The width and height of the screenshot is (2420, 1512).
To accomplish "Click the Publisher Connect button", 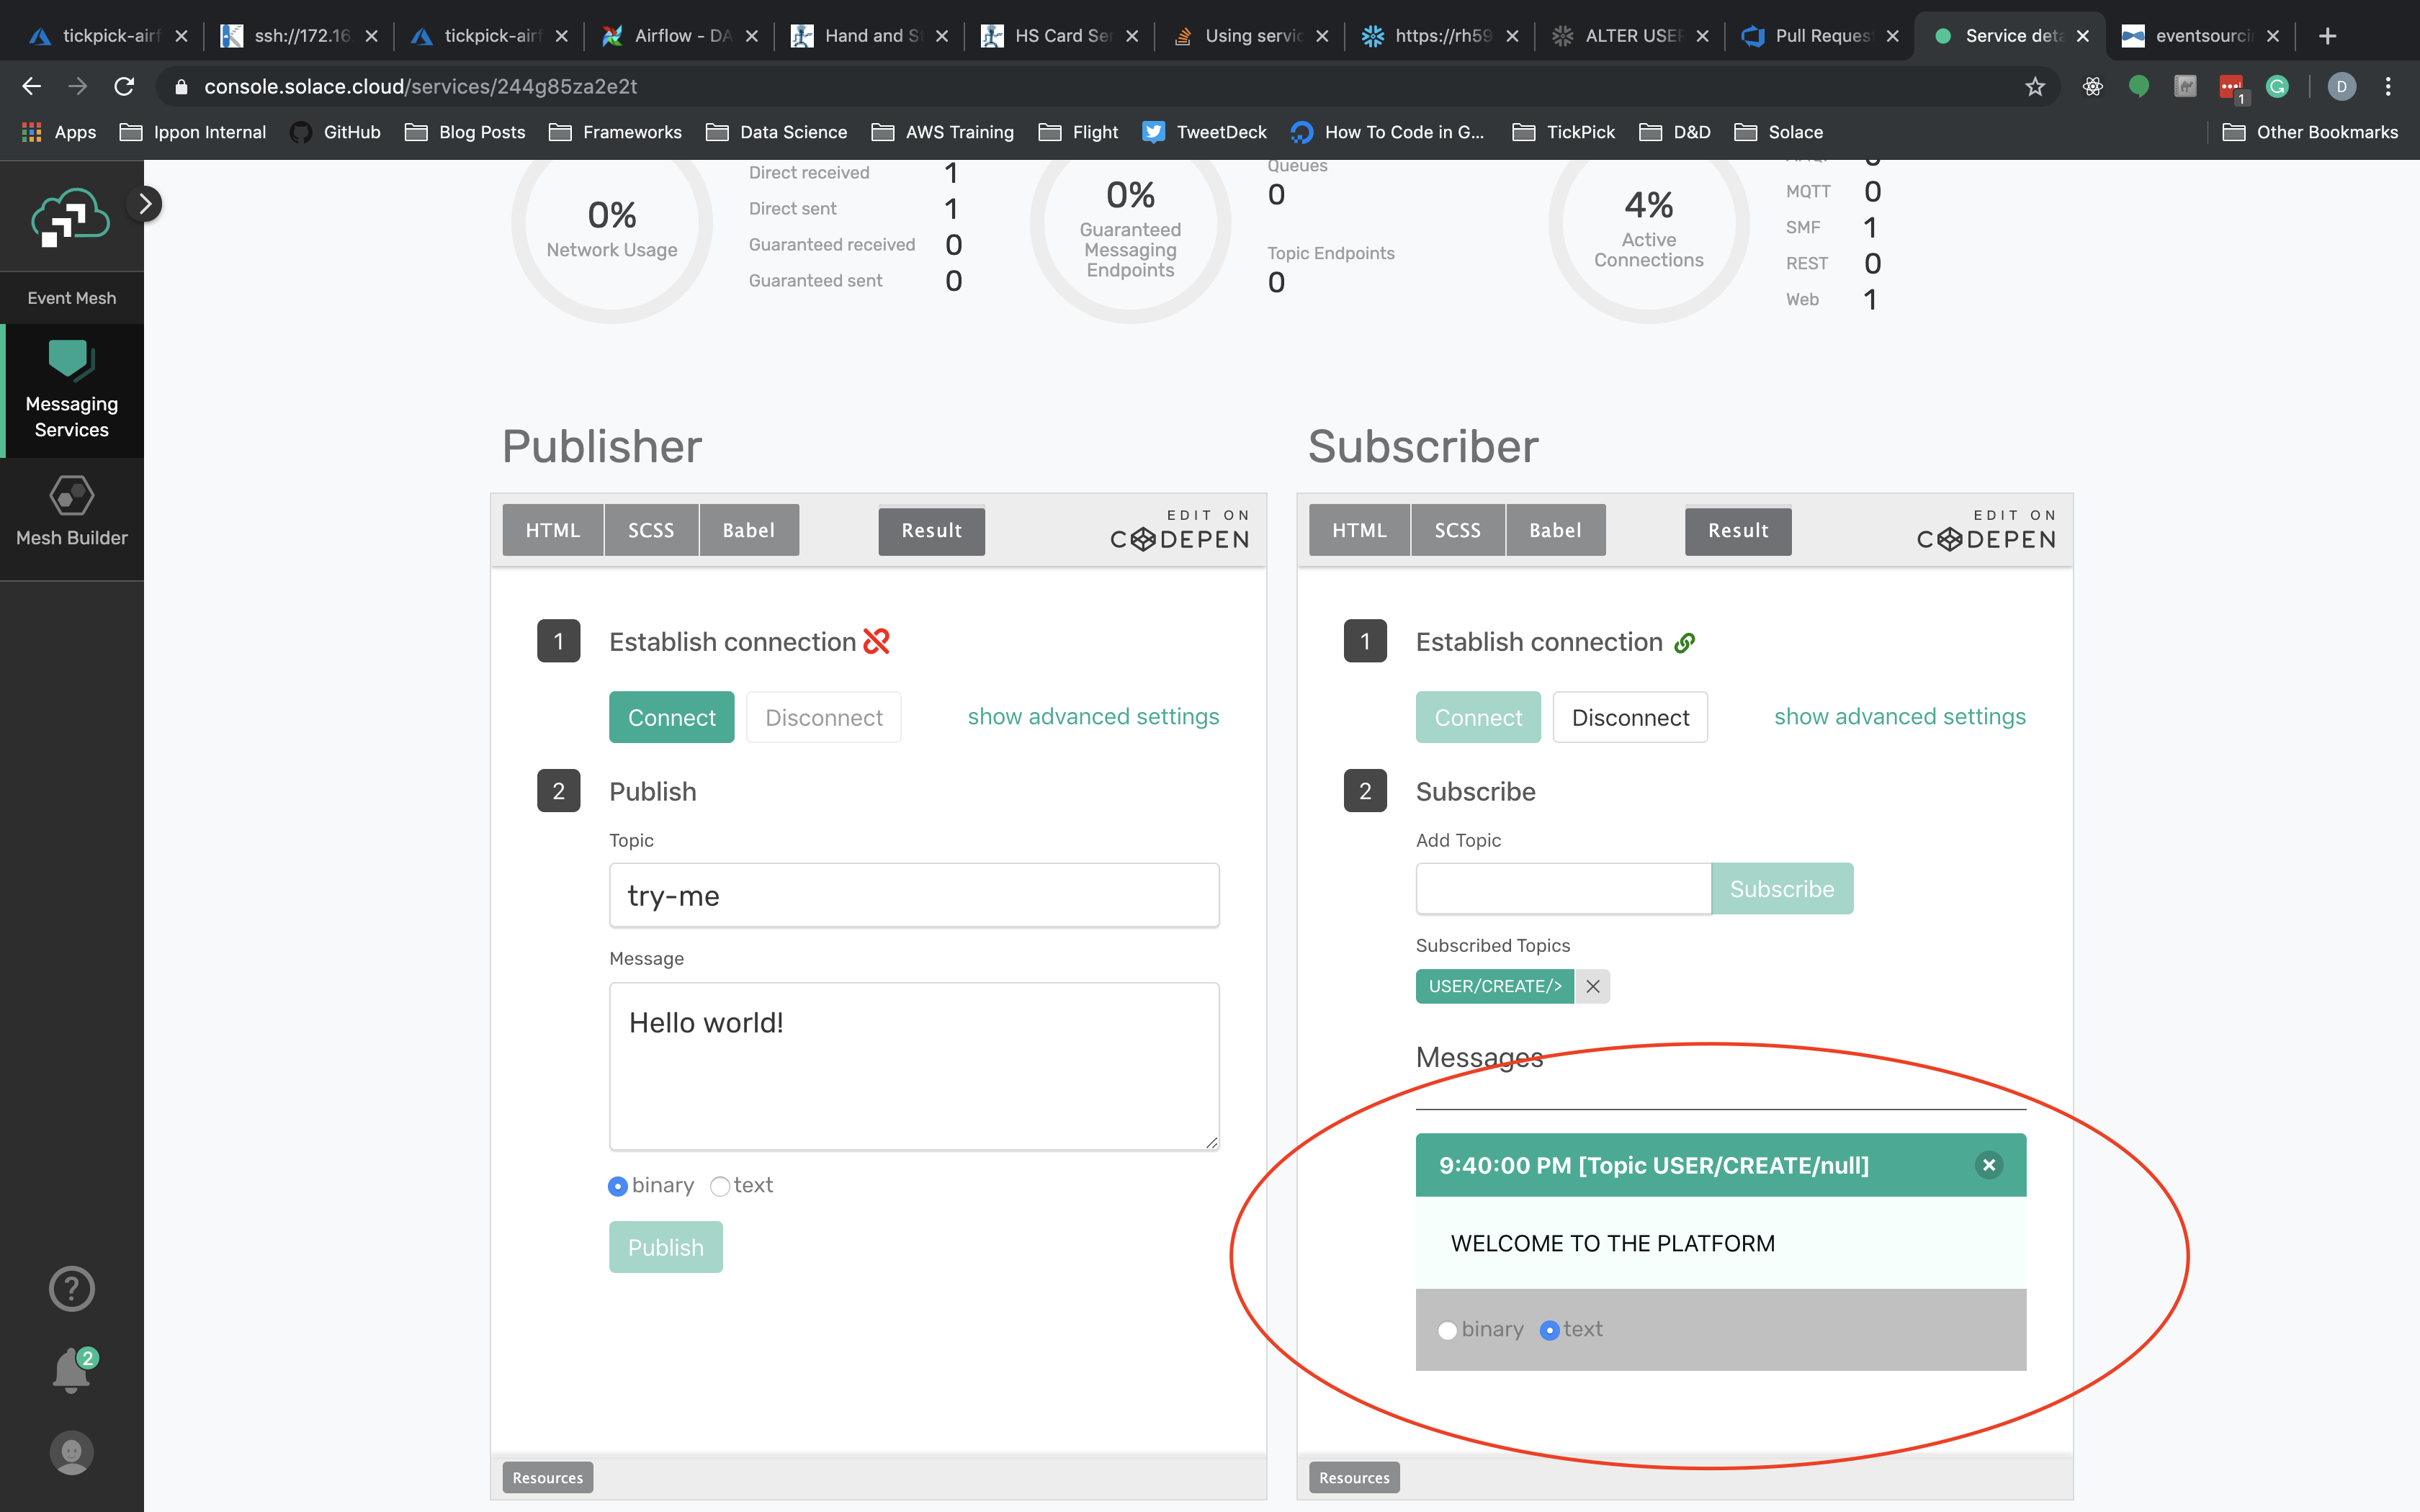I will pyautogui.click(x=671, y=717).
